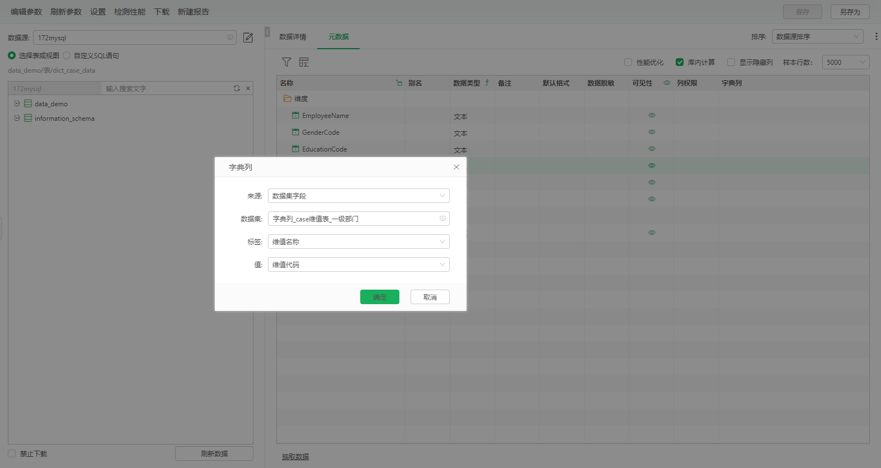Toggle visibility eye for EmployeeName

click(x=652, y=115)
